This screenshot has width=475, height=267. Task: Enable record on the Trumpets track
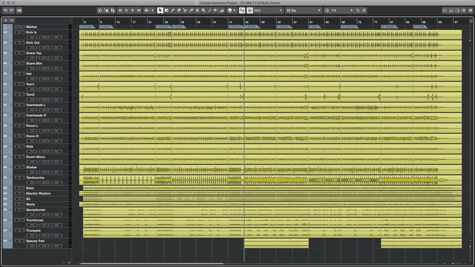[29, 235]
